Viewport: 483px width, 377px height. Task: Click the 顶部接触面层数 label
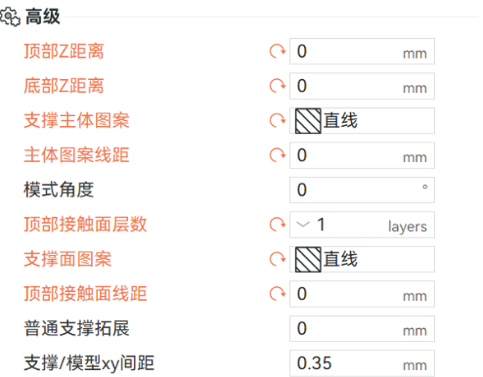85,225
